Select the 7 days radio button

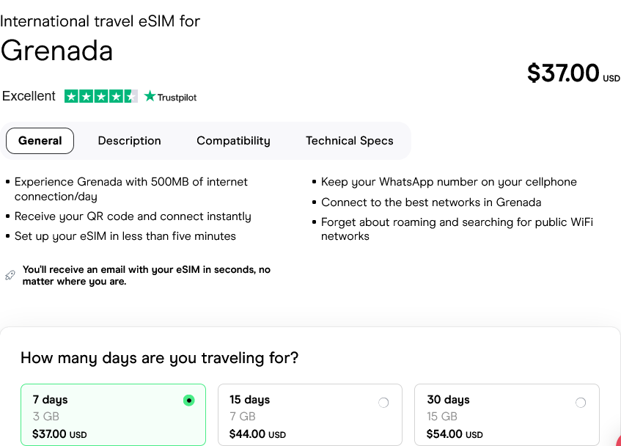(189, 401)
